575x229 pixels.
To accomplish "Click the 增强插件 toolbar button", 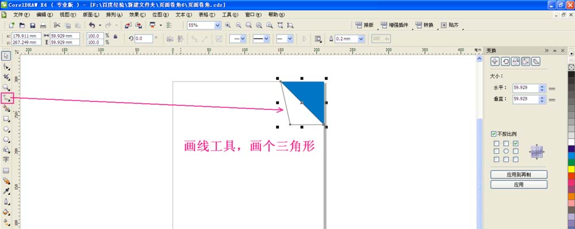I will (x=394, y=25).
